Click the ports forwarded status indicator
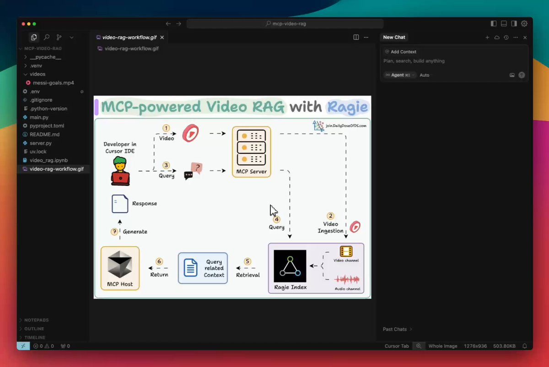Viewport: 549px width, 367px height. point(65,346)
